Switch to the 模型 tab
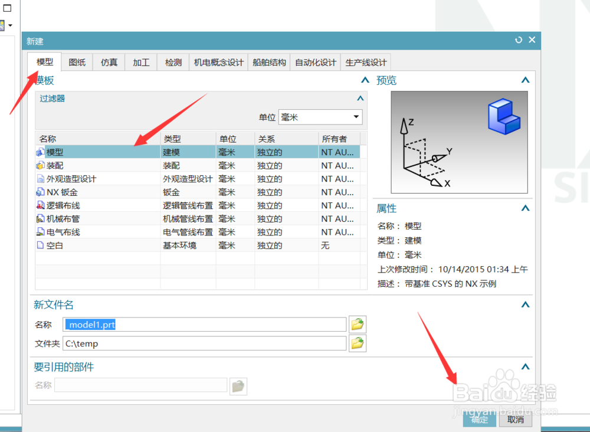Screen dimensions: 590x432 coord(44,62)
